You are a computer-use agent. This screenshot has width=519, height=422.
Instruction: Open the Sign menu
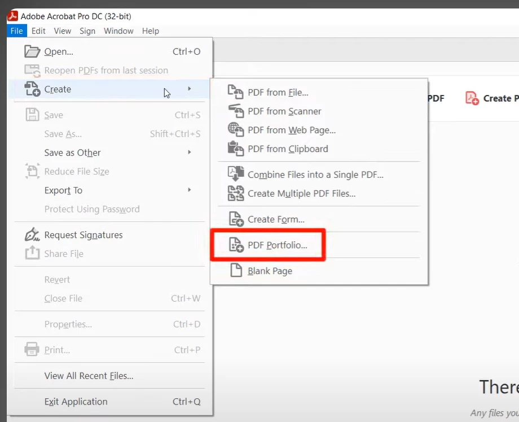(87, 31)
